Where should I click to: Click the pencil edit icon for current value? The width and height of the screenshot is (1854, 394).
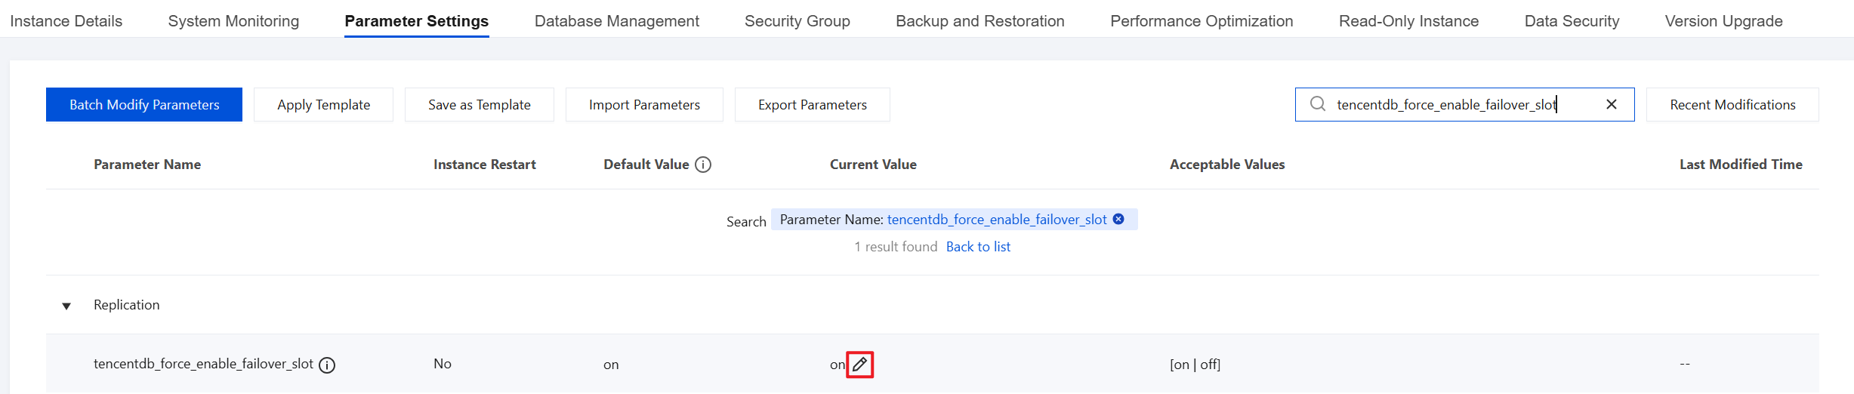point(859,365)
